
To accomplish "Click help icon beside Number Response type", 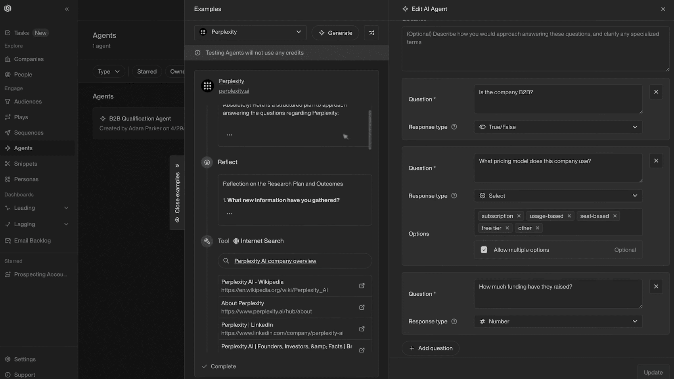I will pos(454,322).
